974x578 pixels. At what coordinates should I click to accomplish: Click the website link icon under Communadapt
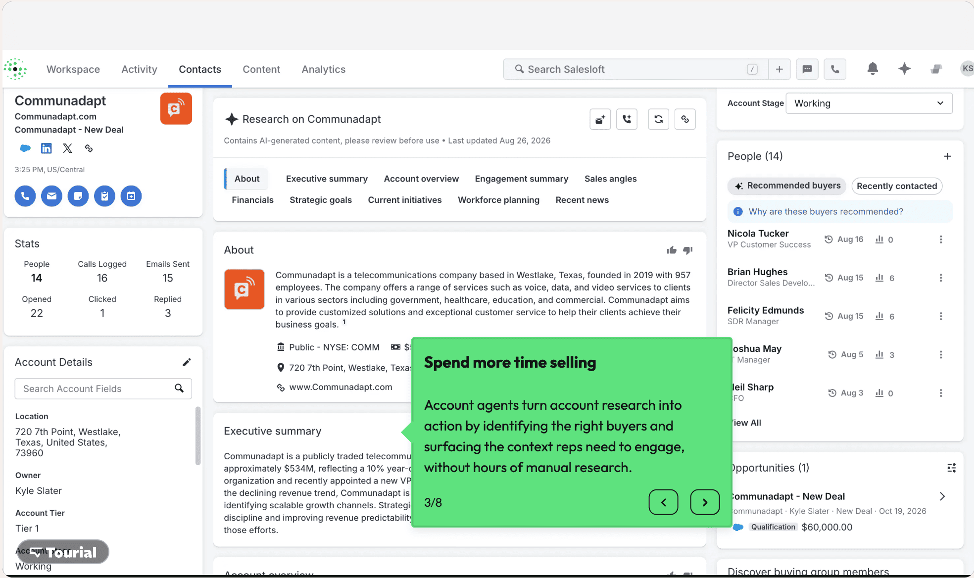click(89, 148)
